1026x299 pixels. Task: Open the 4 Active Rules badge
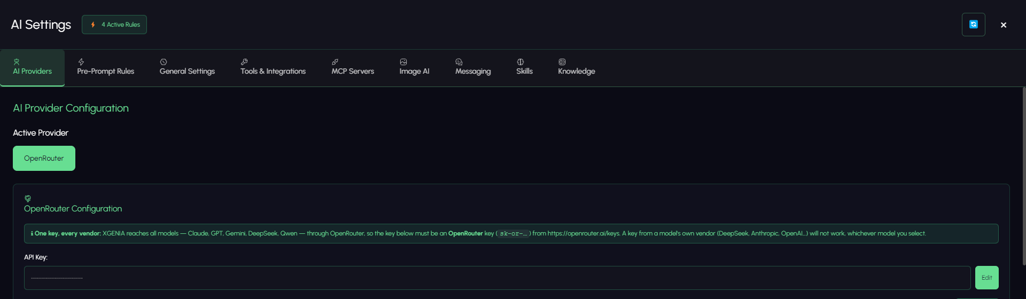coord(114,25)
